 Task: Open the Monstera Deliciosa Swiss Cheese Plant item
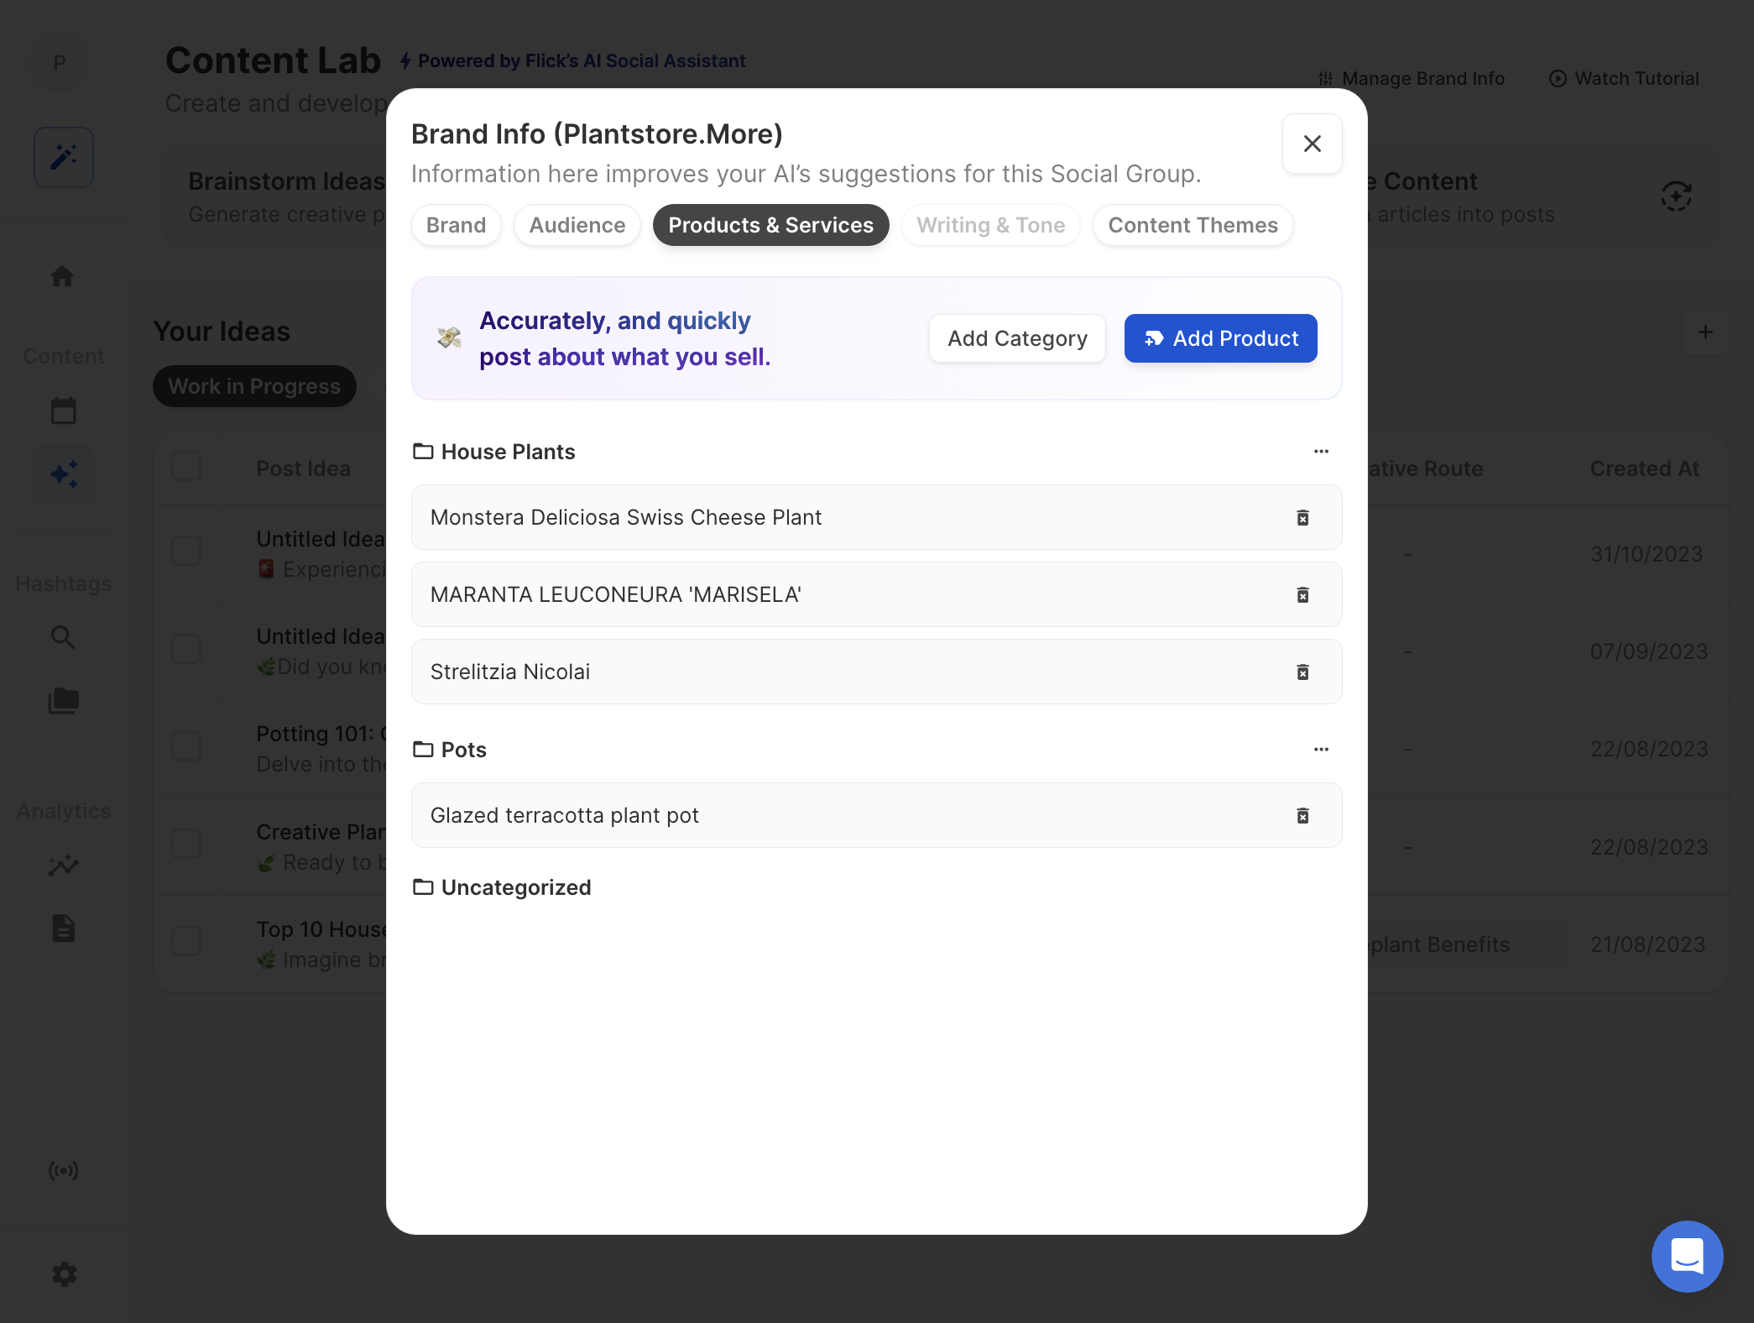pyautogui.click(x=876, y=517)
